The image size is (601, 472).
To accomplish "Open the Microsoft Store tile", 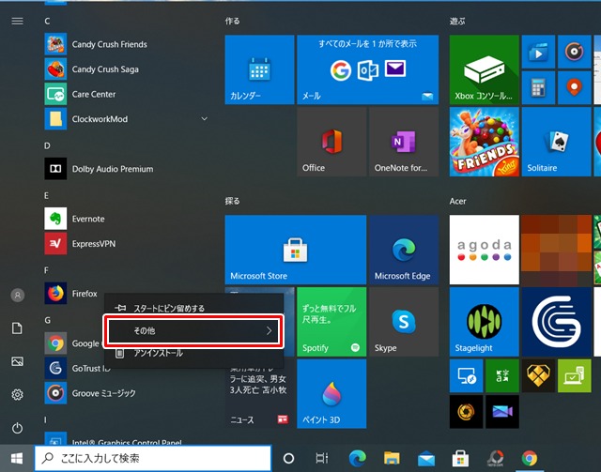I will point(296,250).
